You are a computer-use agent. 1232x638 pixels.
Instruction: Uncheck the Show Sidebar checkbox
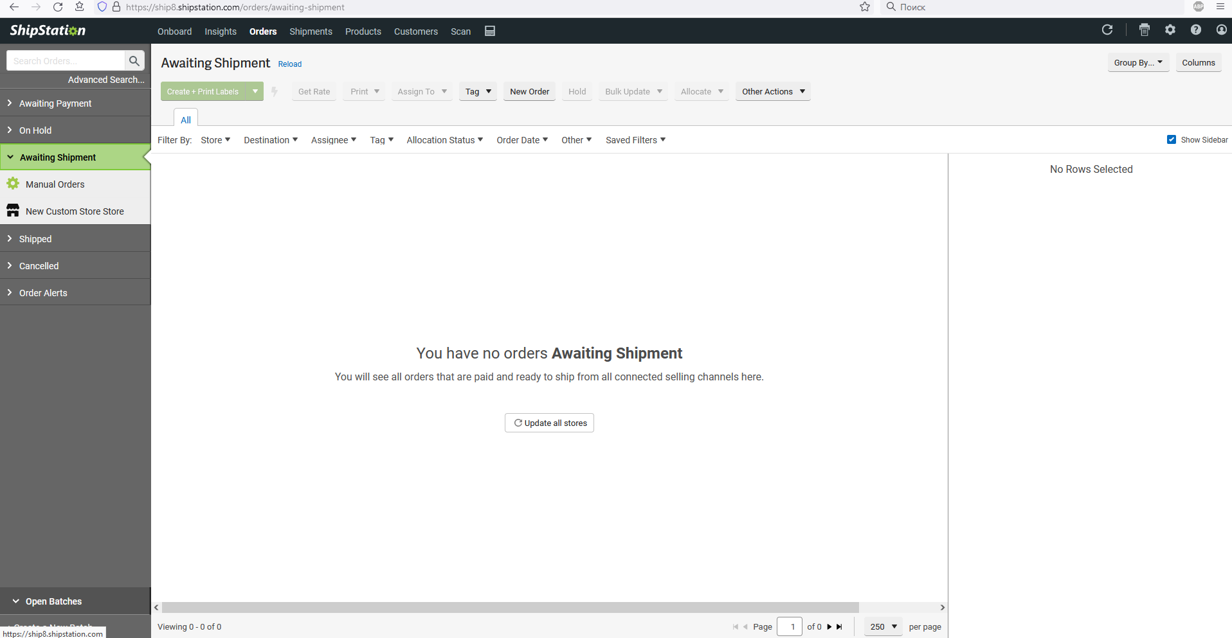(1172, 139)
